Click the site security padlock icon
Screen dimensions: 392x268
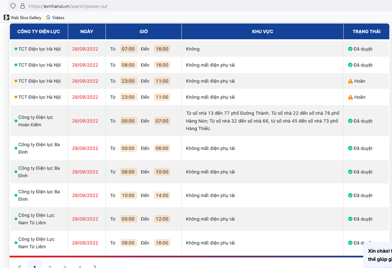(x=23, y=6)
